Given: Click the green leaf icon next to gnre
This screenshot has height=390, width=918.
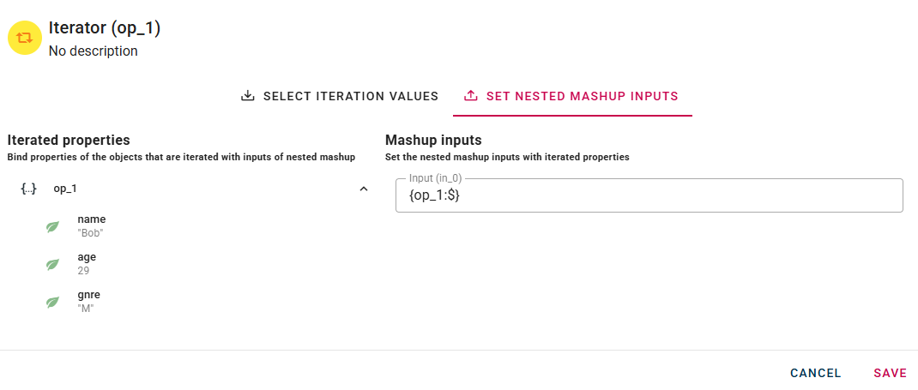Looking at the screenshot, I should point(52,303).
